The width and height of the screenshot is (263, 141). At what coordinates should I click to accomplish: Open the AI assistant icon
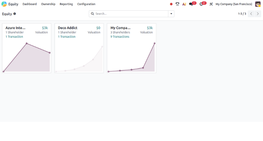tap(184, 4)
